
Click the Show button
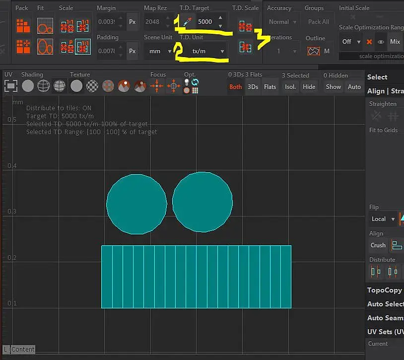(x=334, y=87)
